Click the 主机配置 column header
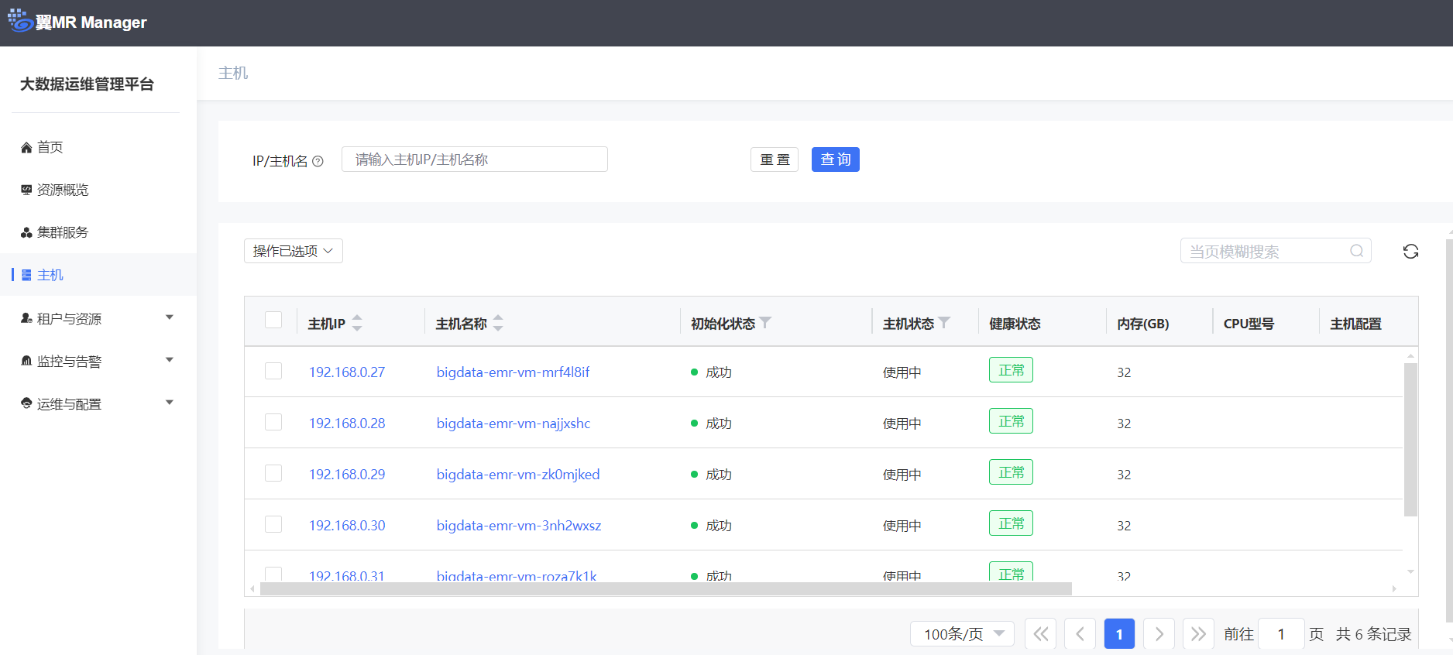Image resolution: width=1453 pixels, height=655 pixels. (x=1355, y=324)
